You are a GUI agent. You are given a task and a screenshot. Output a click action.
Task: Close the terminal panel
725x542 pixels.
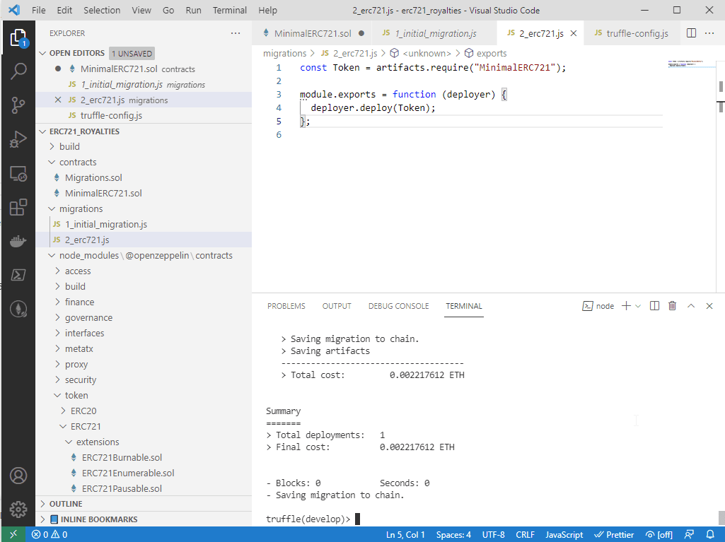[709, 306]
